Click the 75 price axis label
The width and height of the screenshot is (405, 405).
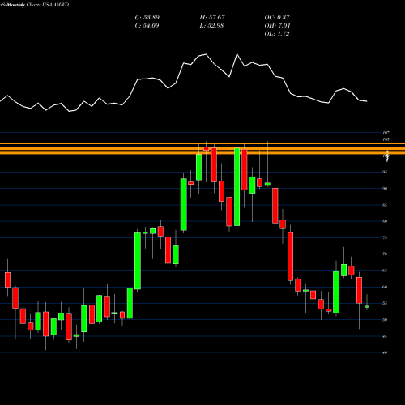(x=385, y=237)
